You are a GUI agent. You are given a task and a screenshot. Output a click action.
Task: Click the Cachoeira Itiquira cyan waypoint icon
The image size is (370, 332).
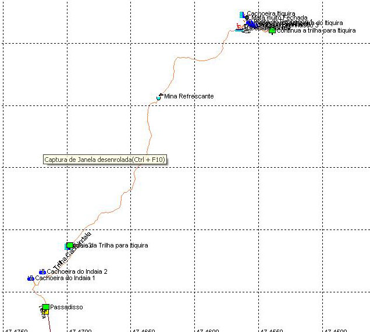click(x=242, y=14)
